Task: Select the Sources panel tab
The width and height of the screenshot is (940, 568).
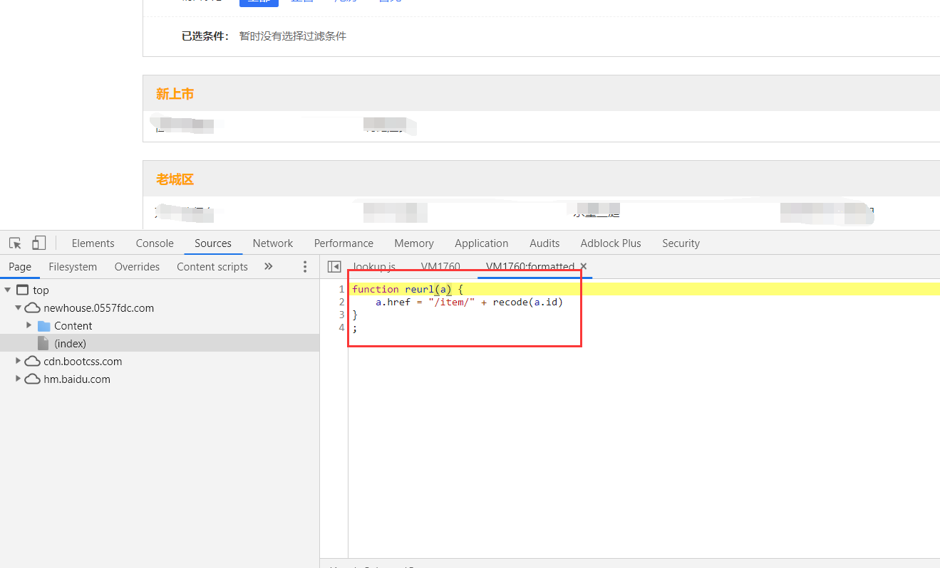Action: tap(213, 243)
